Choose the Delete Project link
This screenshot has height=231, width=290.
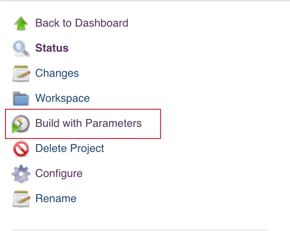point(69,148)
